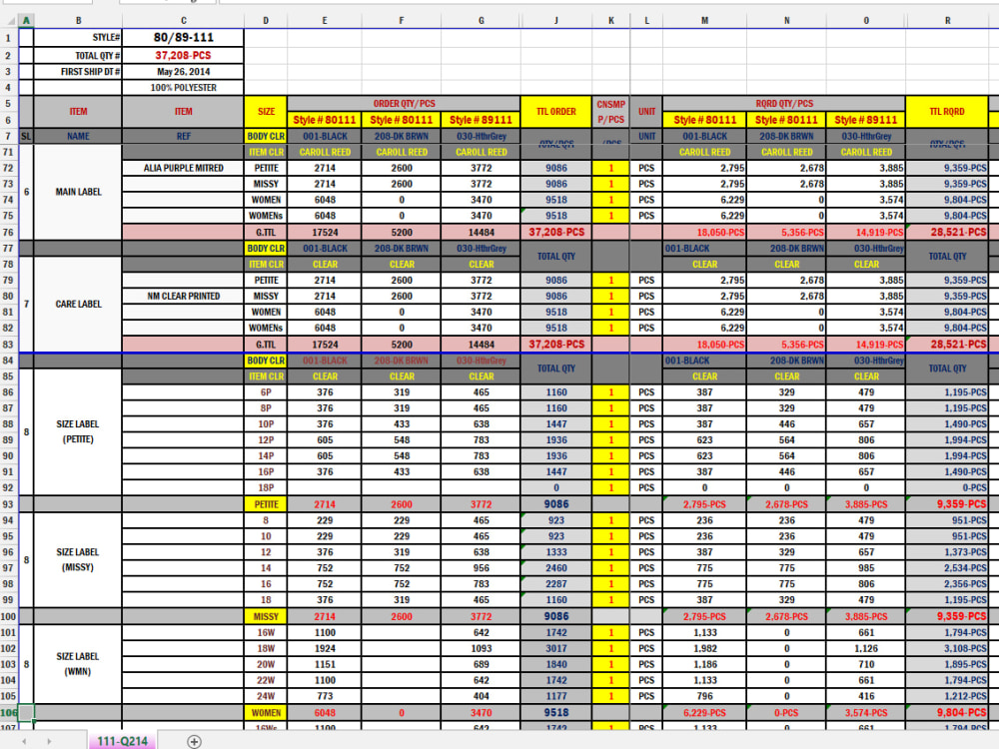Select 9518 total in row 106
The image size is (999, 749).
coord(556,713)
